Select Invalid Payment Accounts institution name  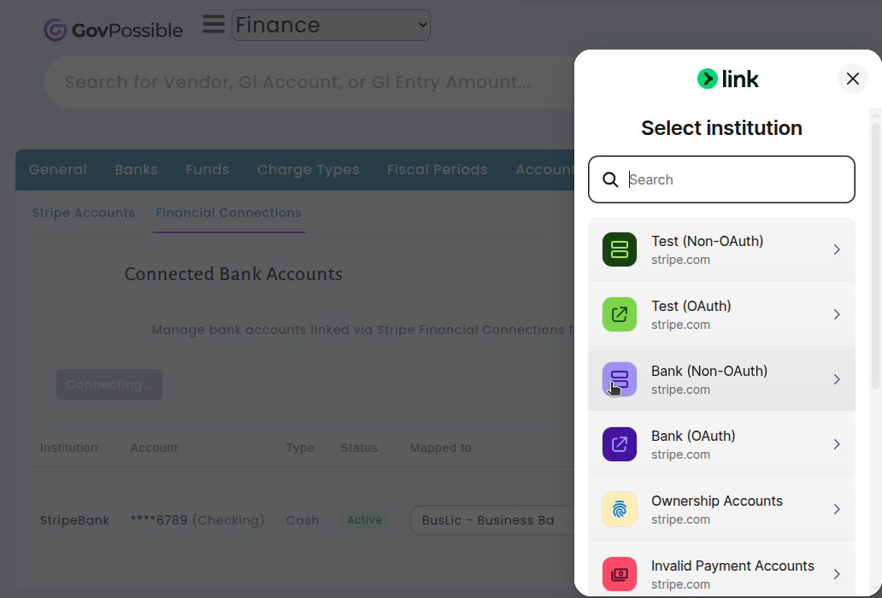point(732,566)
